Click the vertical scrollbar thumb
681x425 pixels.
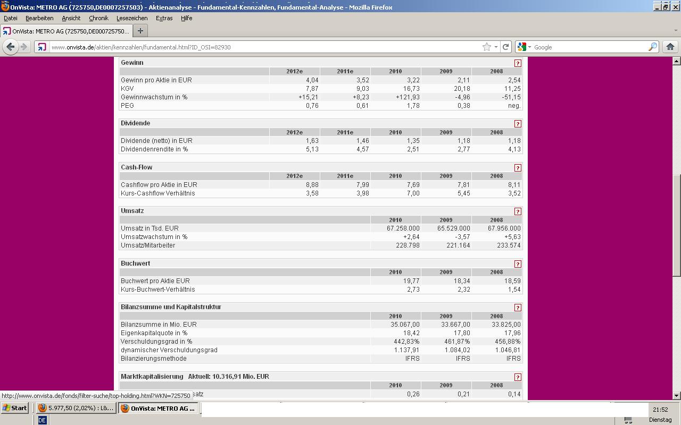tap(677, 225)
